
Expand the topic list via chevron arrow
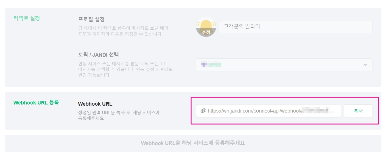click(365, 65)
